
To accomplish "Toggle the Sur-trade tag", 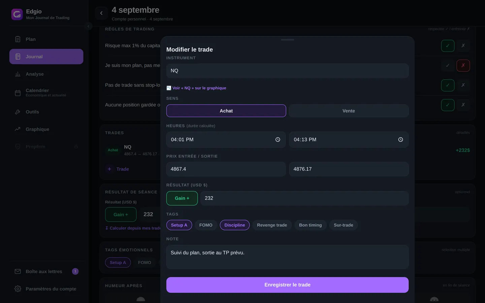I will (344, 225).
